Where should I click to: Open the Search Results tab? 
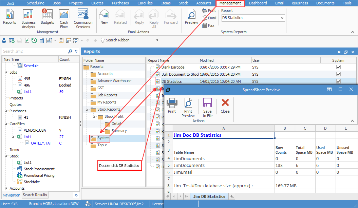pos(35,194)
